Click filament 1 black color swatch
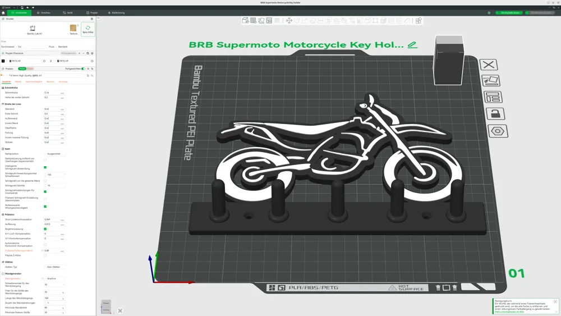Screen dimensions: 561x316 click(x=3, y=61)
